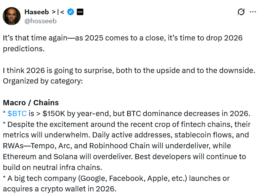Click the blue verified checkmark badge
Viewport: 259px width, 194px height.
71,12
